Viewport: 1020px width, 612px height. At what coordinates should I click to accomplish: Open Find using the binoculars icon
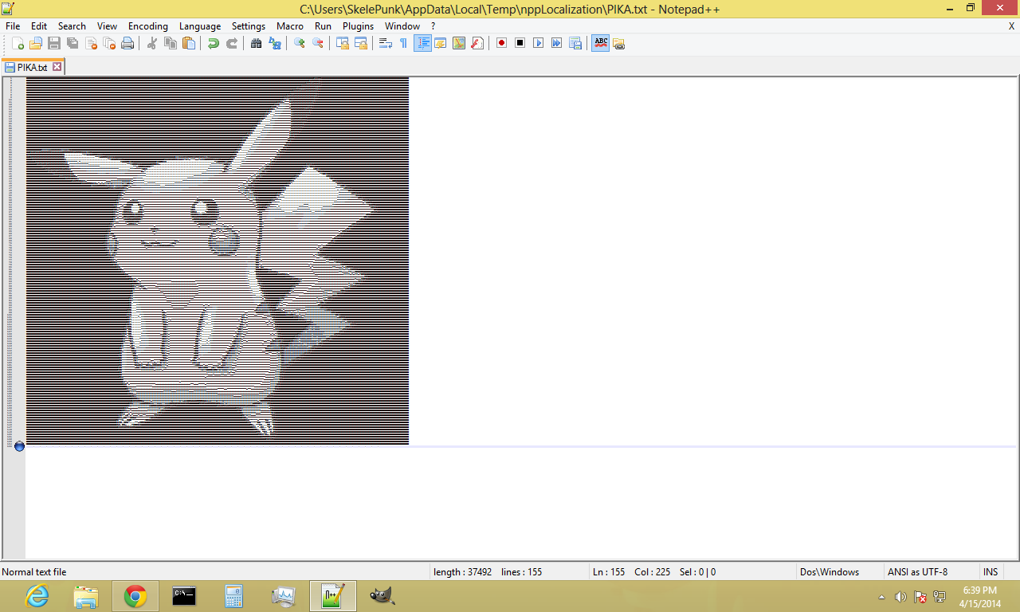[x=257, y=43]
